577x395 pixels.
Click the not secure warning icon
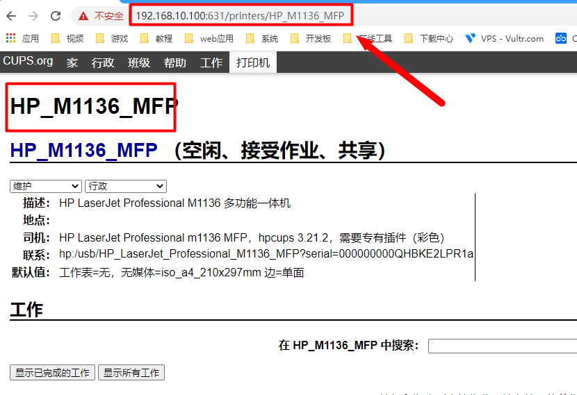tap(83, 16)
